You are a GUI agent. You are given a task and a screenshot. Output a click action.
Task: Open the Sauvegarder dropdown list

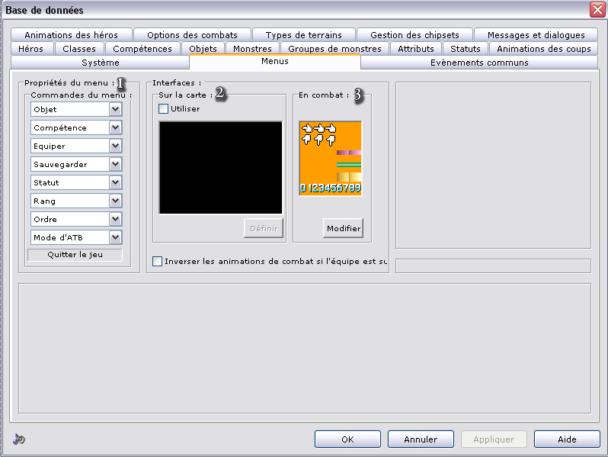click(x=115, y=164)
